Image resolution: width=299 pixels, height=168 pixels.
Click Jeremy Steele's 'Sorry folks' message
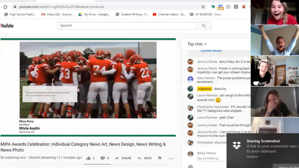[x=235, y=62]
